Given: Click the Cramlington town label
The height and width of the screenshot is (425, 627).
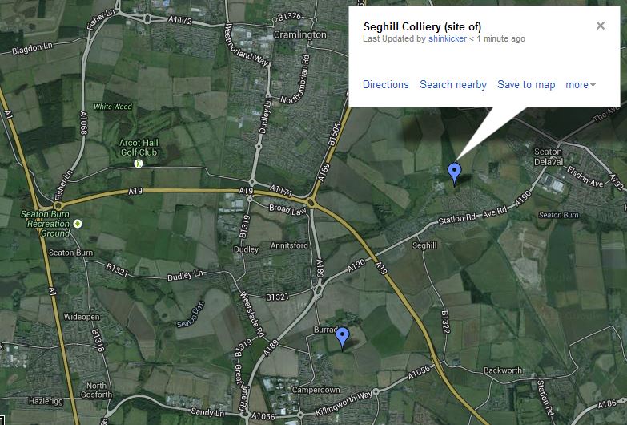Looking at the screenshot, I should (x=299, y=35).
